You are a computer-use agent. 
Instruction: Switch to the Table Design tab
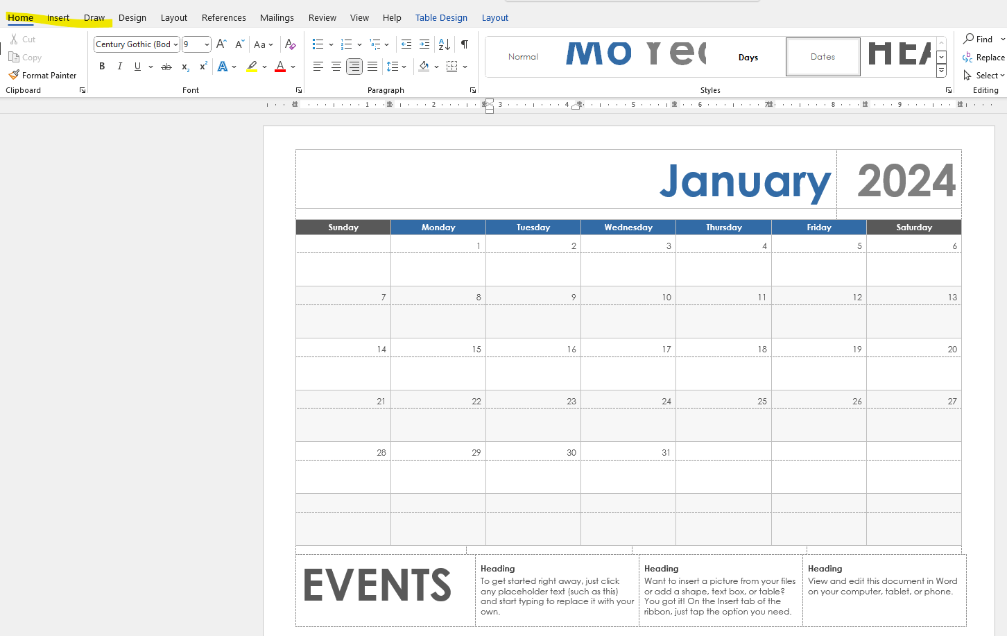(x=441, y=17)
